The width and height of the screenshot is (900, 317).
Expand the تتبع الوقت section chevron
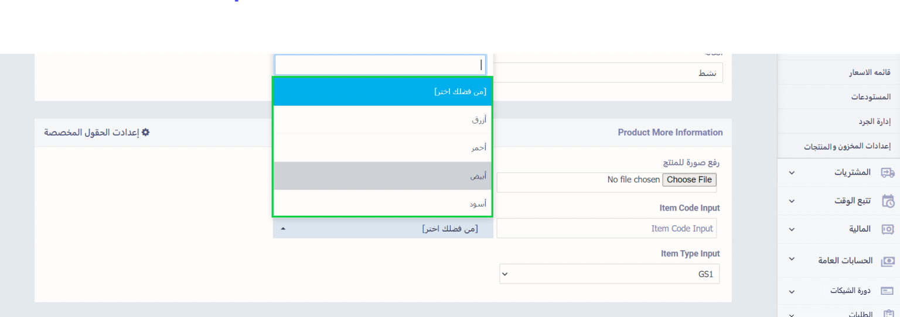click(x=792, y=201)
